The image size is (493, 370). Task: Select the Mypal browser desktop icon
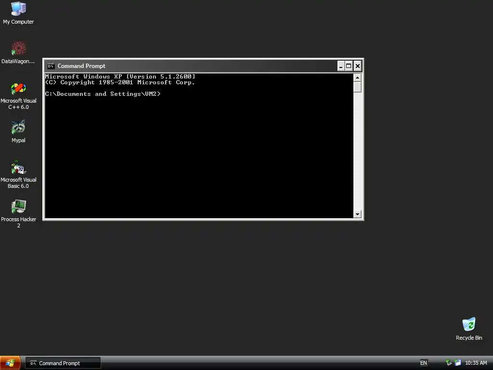click(18, 132)
